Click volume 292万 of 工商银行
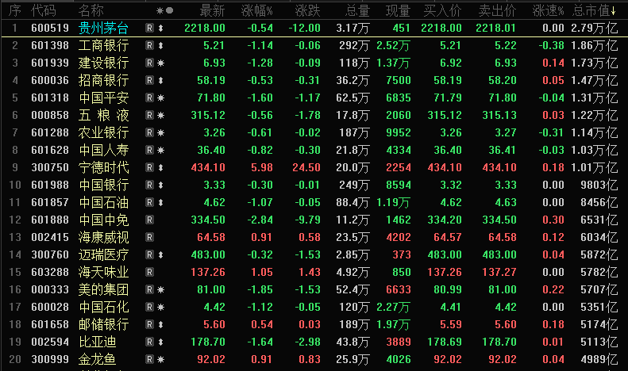Viewport: 628px width, 371px height. [354, 45]
